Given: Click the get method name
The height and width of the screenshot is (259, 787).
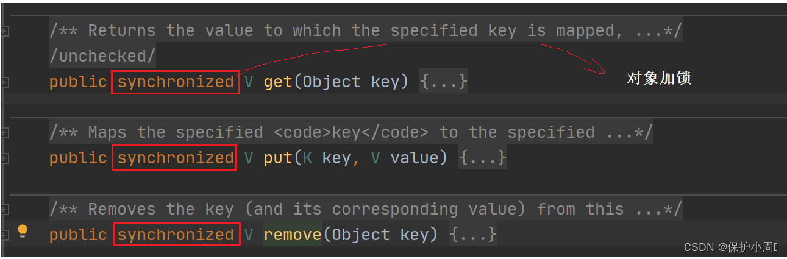Looking at the screenshot, I should [278, 82].
